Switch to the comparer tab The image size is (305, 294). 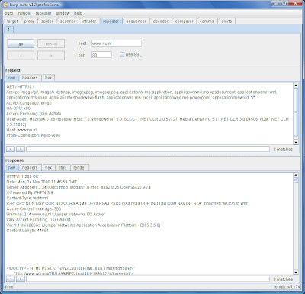pyautogui.click(x=185, y=21)
